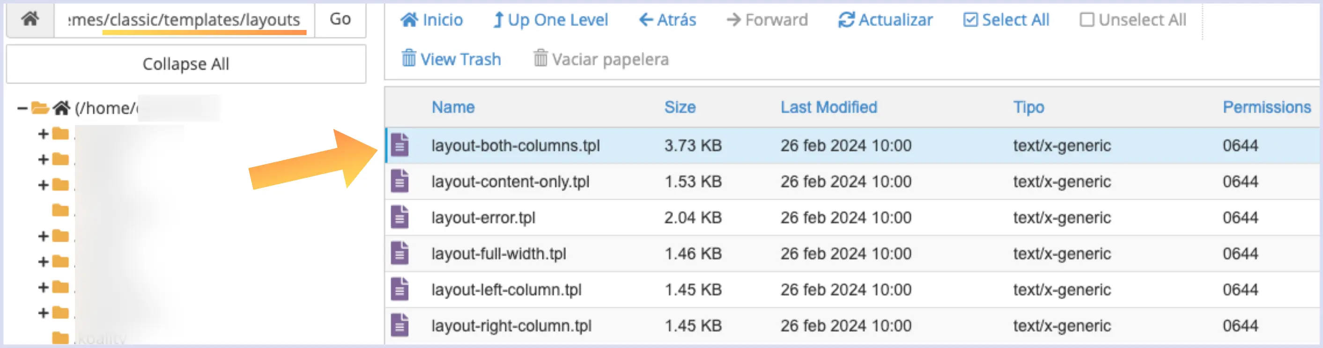Click the Go button
The width and height of the screenshot is (1323, 348).
[340, 20]
